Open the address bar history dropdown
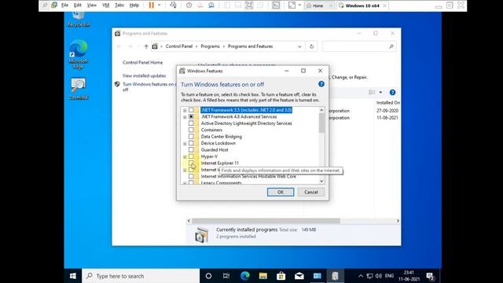Image resolution: width=503 pixels, height=283 pixels. [x=299, y=46]
